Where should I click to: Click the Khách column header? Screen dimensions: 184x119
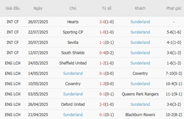140,8
